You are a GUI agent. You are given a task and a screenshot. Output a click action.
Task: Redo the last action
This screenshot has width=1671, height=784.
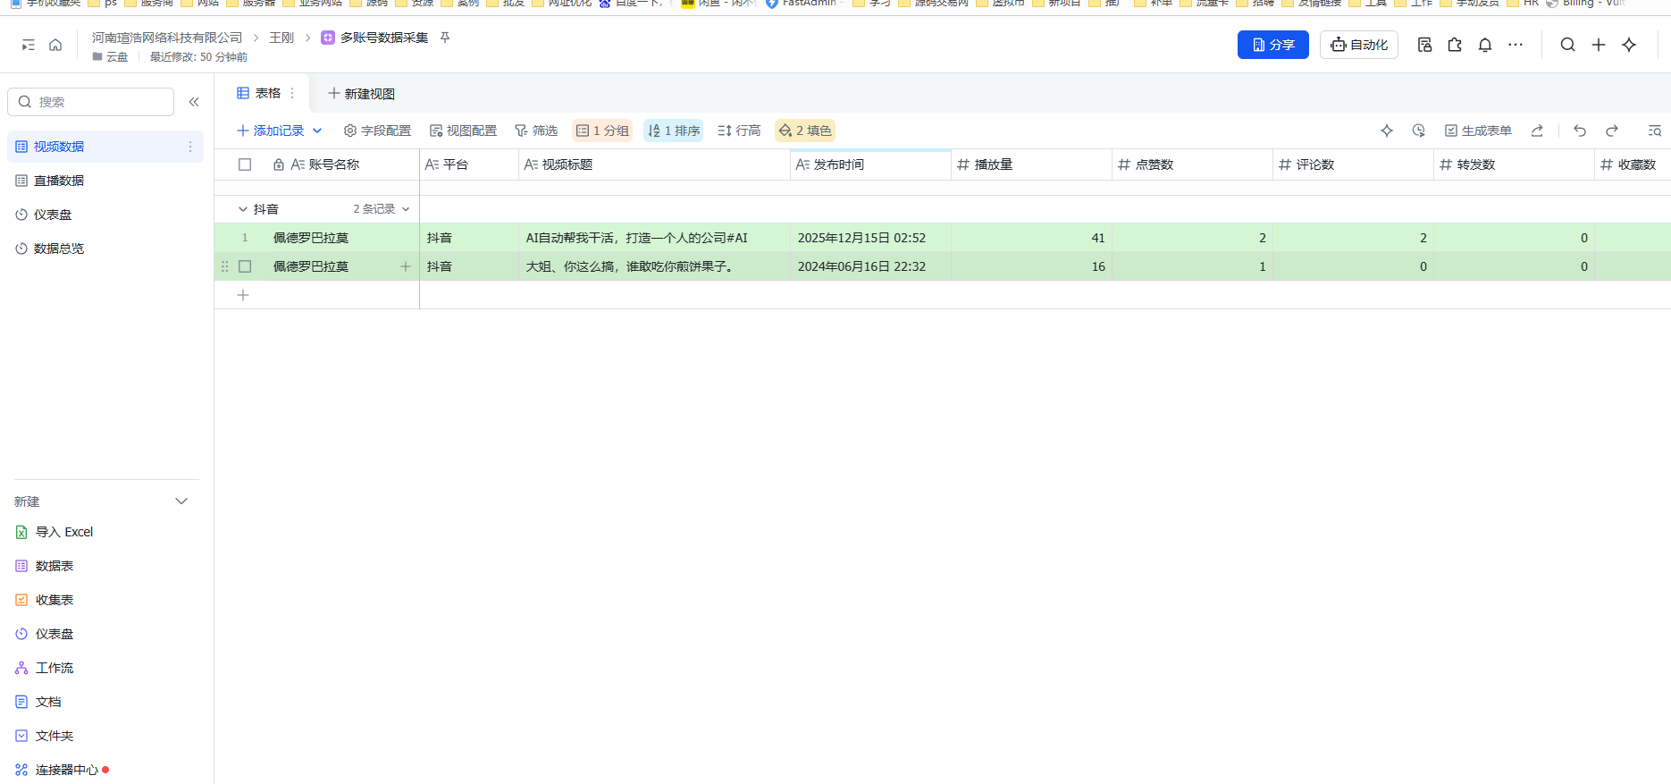click(1612, 131)
